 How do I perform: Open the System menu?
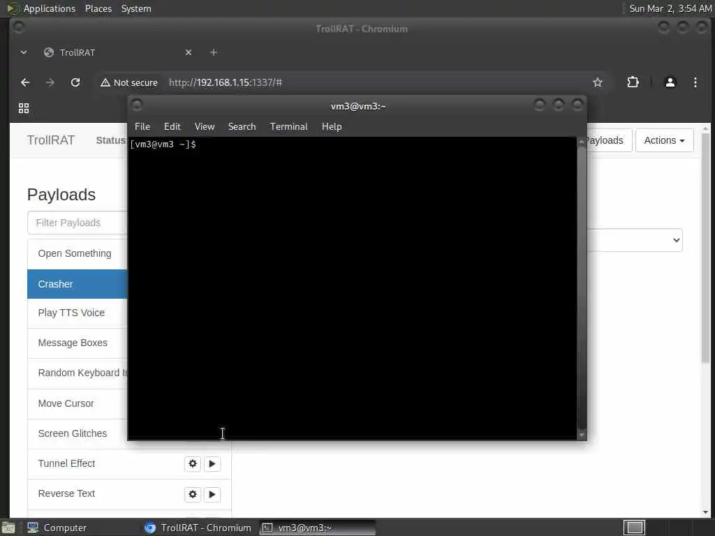[136, 8]
